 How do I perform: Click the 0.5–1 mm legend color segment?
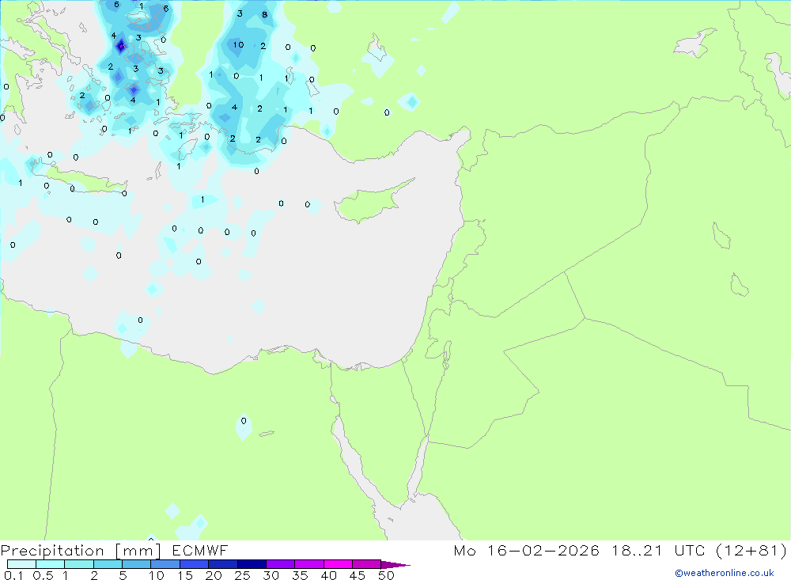click(50, 564)
